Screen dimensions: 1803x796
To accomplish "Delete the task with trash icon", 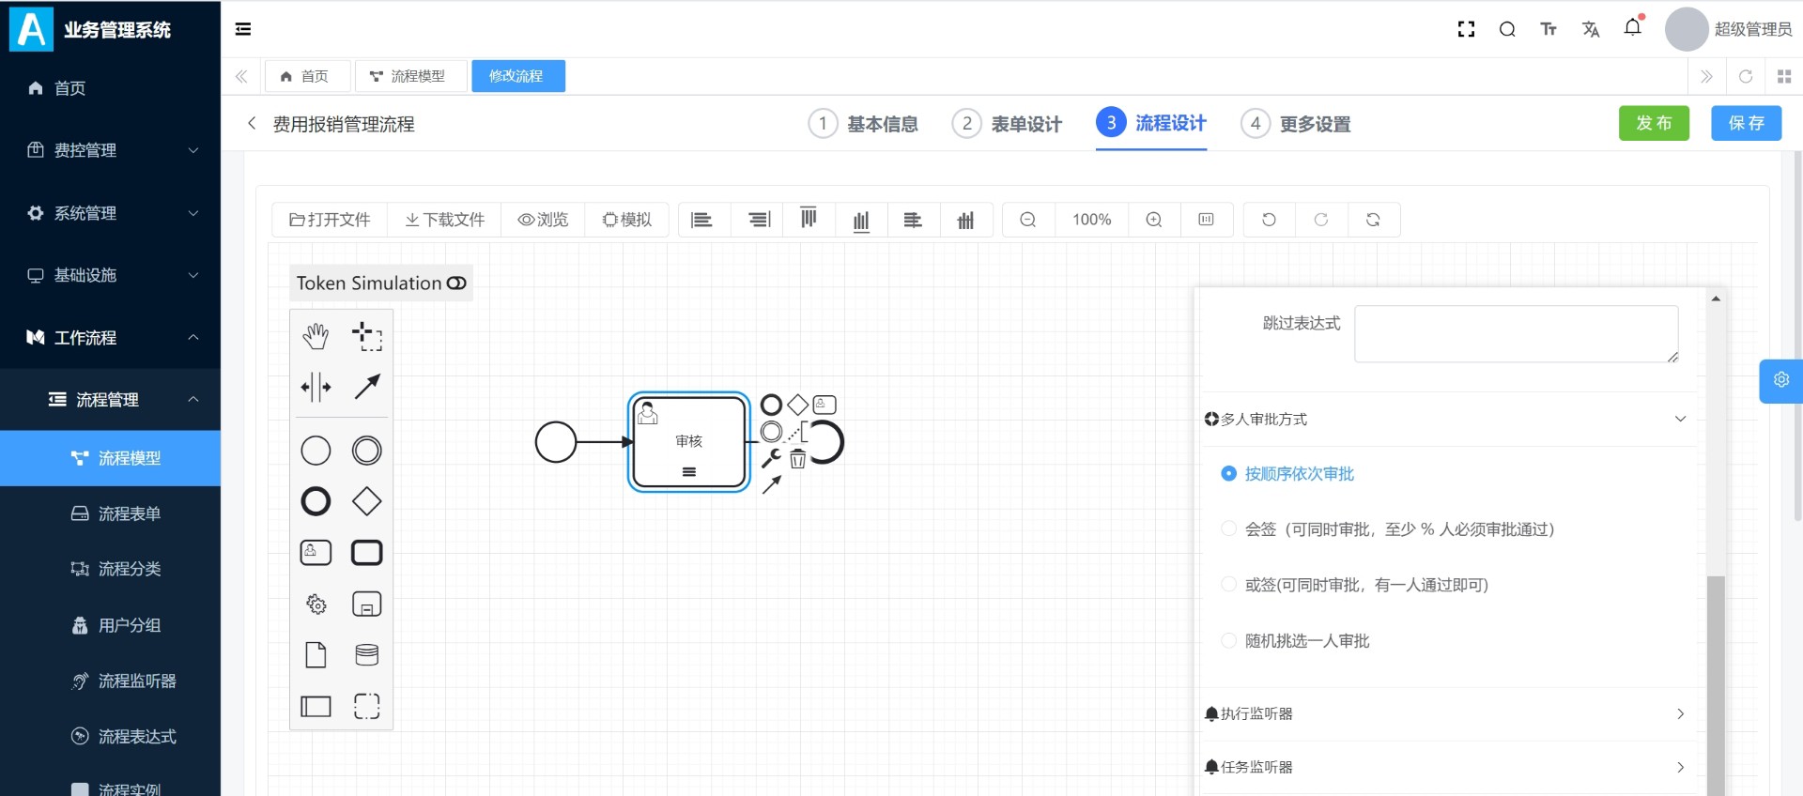I will [797, 459].
